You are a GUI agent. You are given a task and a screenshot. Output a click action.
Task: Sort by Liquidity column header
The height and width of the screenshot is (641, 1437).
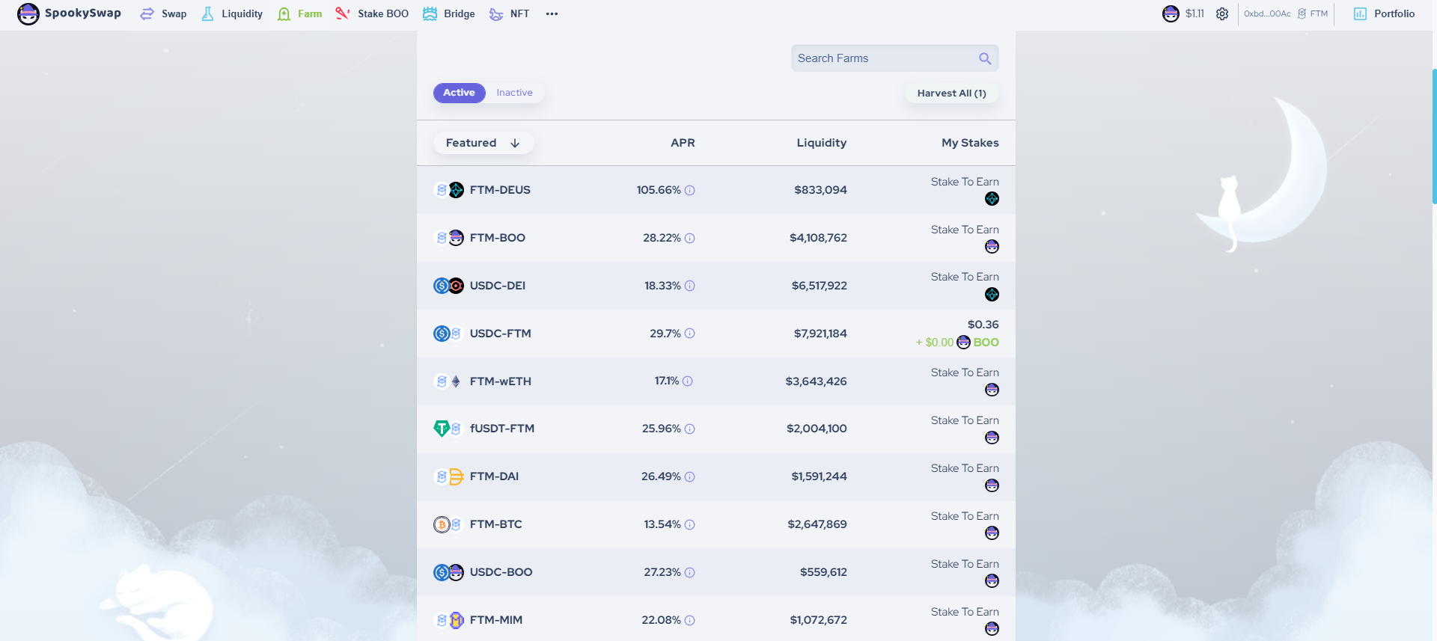click(821, 143)
